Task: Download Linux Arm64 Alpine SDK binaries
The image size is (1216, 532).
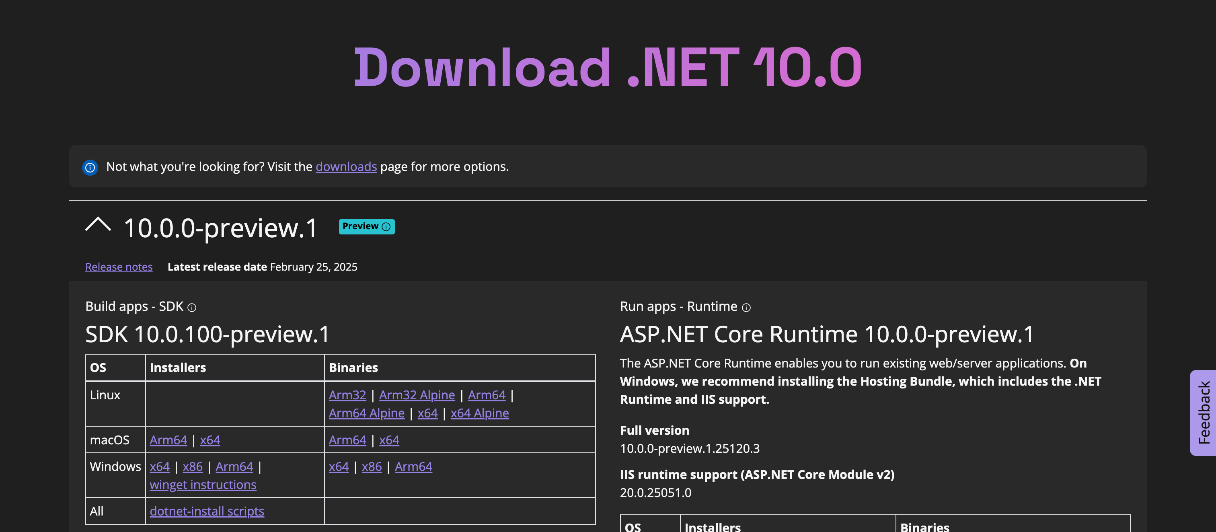Action: coord(367,413)
